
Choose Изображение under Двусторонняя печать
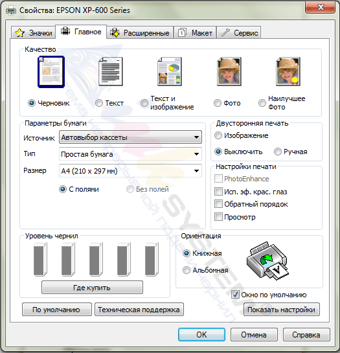click(218, 135)
